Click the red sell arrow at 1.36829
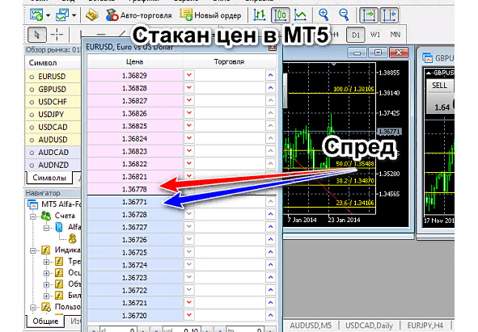Image resolution: width=478 pixels, height=332 pixels. pyautogui.click(x=189, y=75)
